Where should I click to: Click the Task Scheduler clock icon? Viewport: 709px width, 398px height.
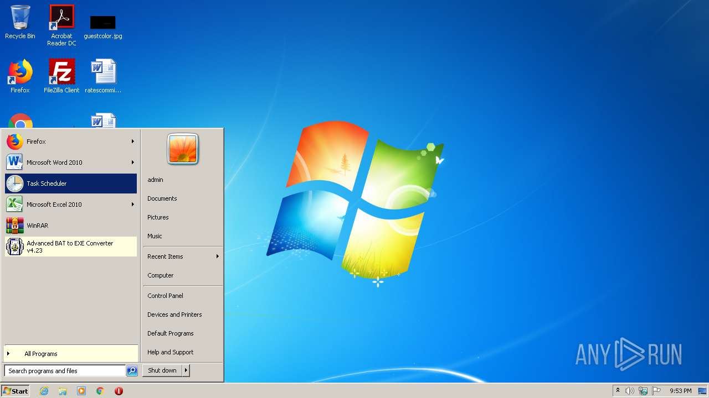point(15,184)
